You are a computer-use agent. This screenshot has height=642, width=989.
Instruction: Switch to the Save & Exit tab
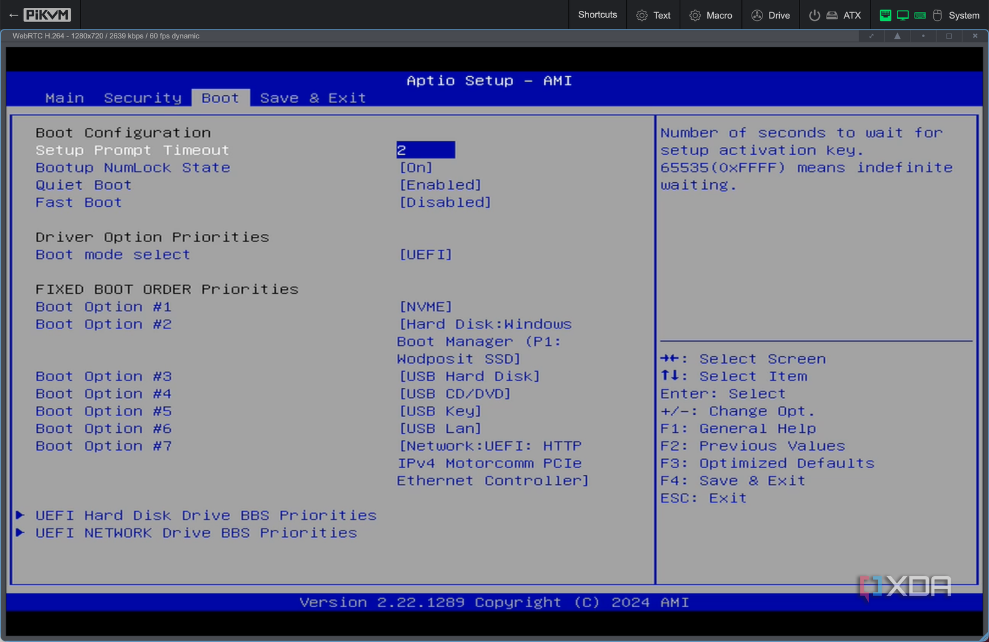coord(312,98)
